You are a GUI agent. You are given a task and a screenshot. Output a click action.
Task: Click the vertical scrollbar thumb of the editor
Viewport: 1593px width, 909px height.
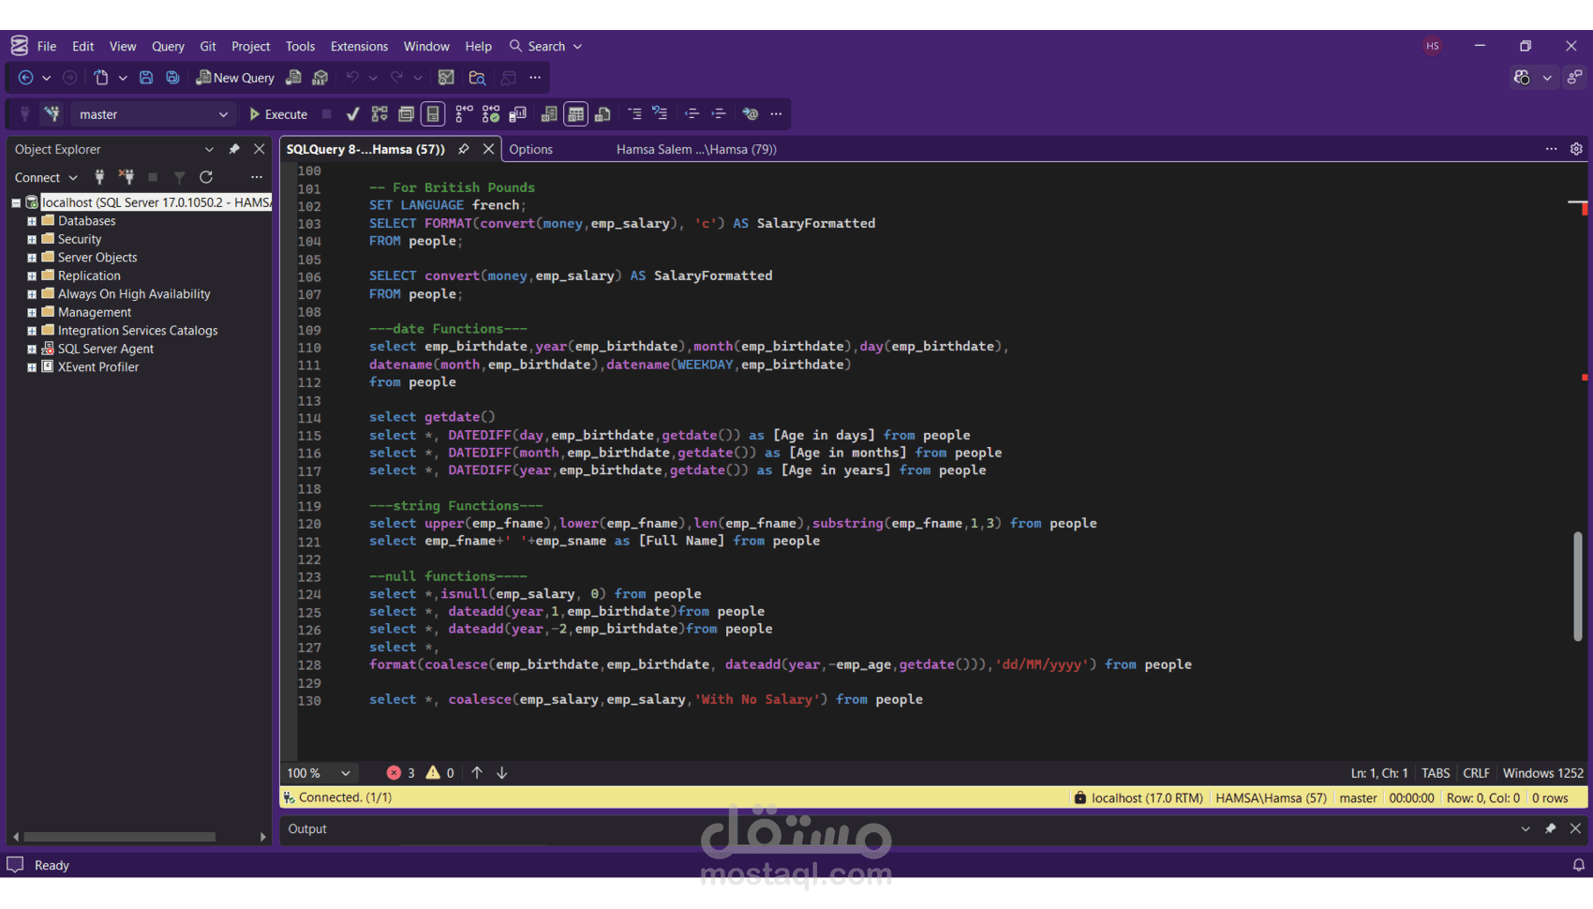coord(1578,587)
